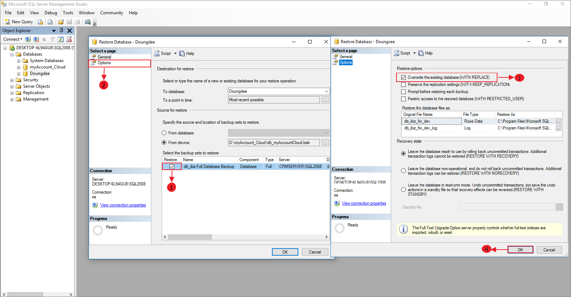This screenshot has height=297, width=571.
Task: Open Activity Monitor from the toolbar
Action: coord(88,22)
